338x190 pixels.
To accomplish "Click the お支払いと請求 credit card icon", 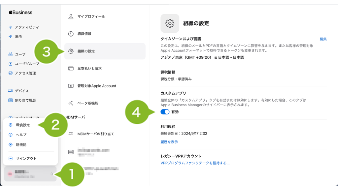I will coord(71,69).
